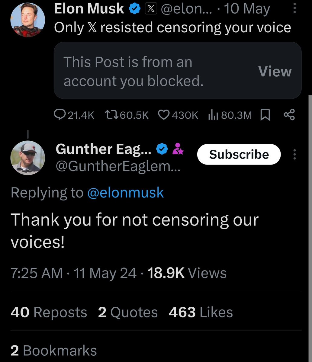Click Gunther's blue verified checkmark
The image size is (312, 362).
point(161,149)
